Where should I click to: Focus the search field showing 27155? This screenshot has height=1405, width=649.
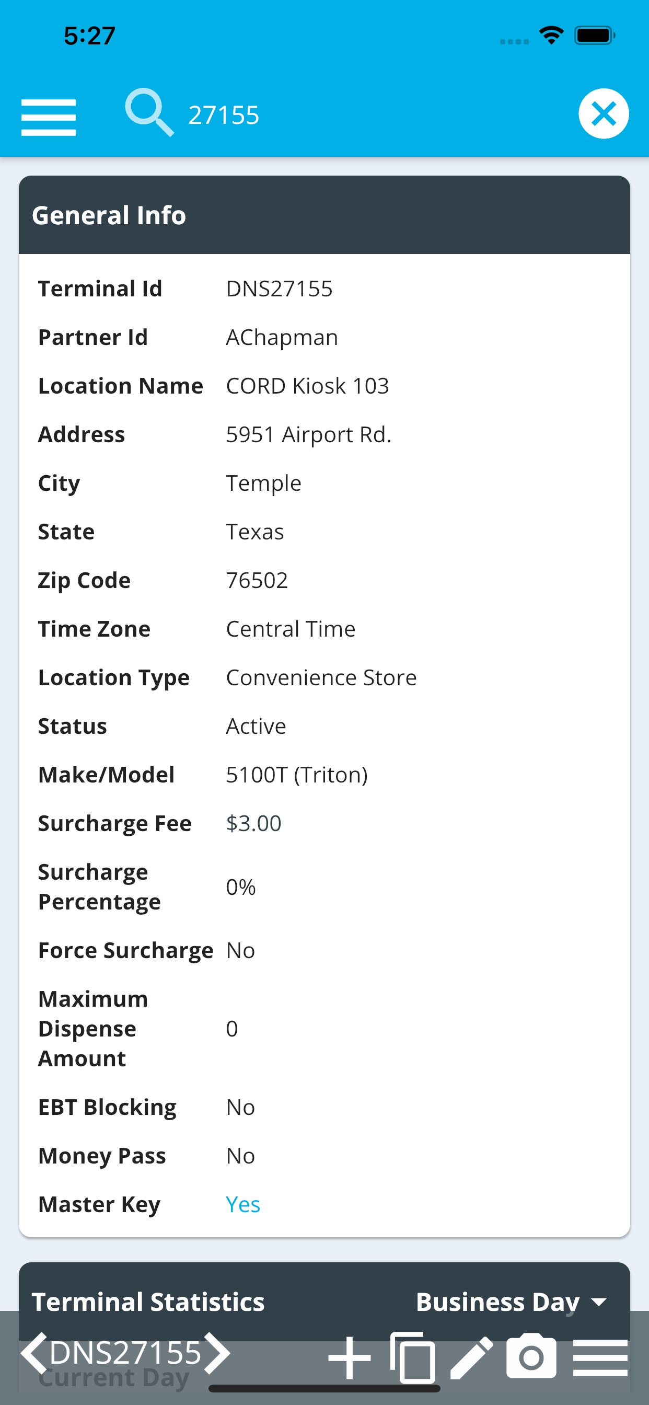pos(224,114)
